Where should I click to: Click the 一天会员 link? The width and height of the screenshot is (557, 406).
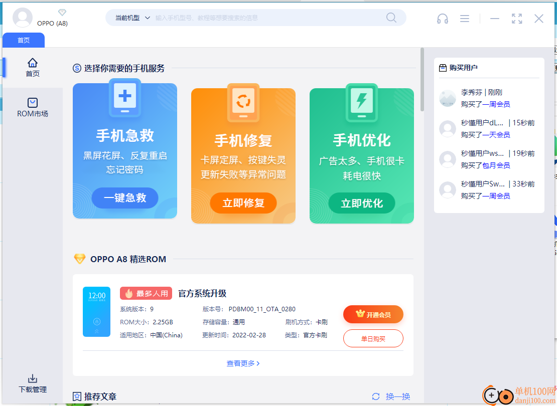click(496, 135)
